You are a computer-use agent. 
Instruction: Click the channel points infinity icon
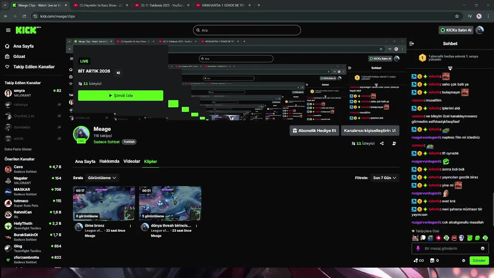(x=419, y=261)
